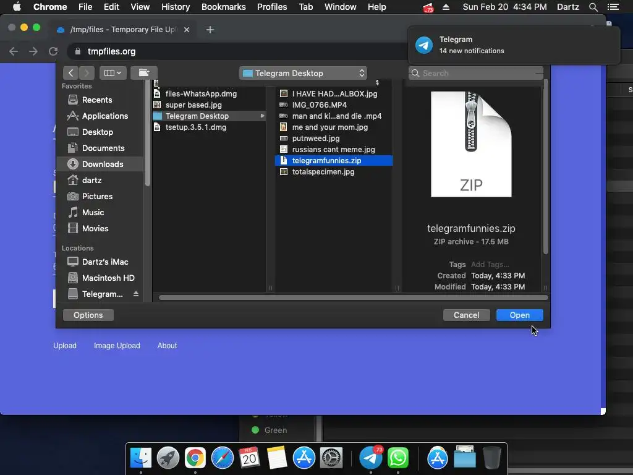Click Chrome's back navigation arrow
The image size is (633, 475).
click(x=14, y=51)
